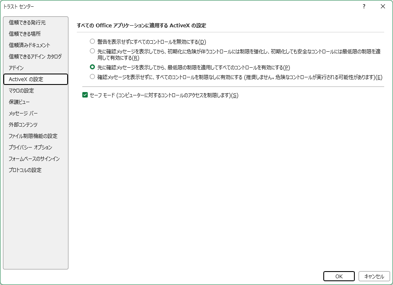Open the 信頼できる発行元 category
The image size is (393, 285).
point(36,23)
